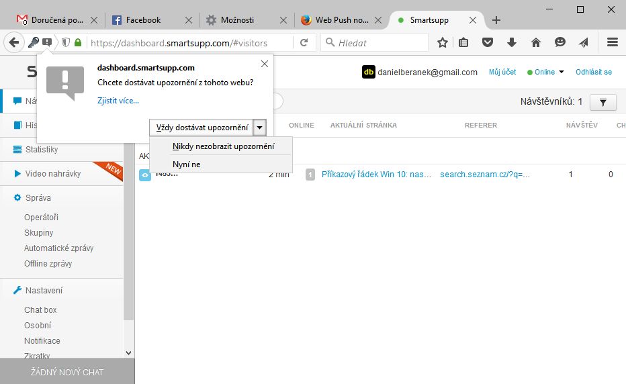Viewport: 626px width, 384px height.
Task: Sort by the AKTUÁLNÍ STRÁNKA column header
Action: tap(363, 126)
